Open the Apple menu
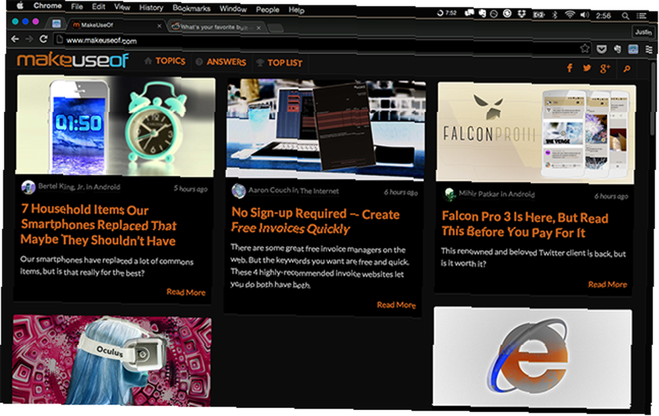This screenshot has height=416, width=659. coord(20,5)
